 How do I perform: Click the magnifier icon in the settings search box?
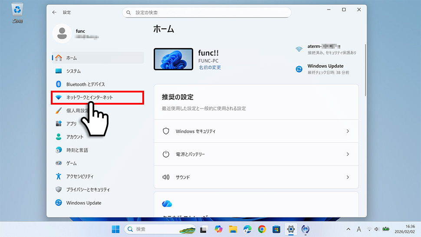tap(128, 13)
